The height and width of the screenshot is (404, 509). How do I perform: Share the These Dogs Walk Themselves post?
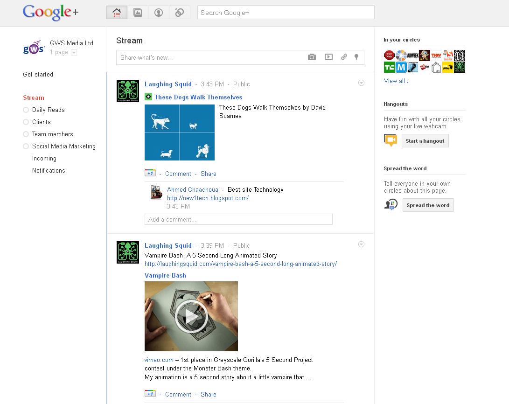[209, 174]
